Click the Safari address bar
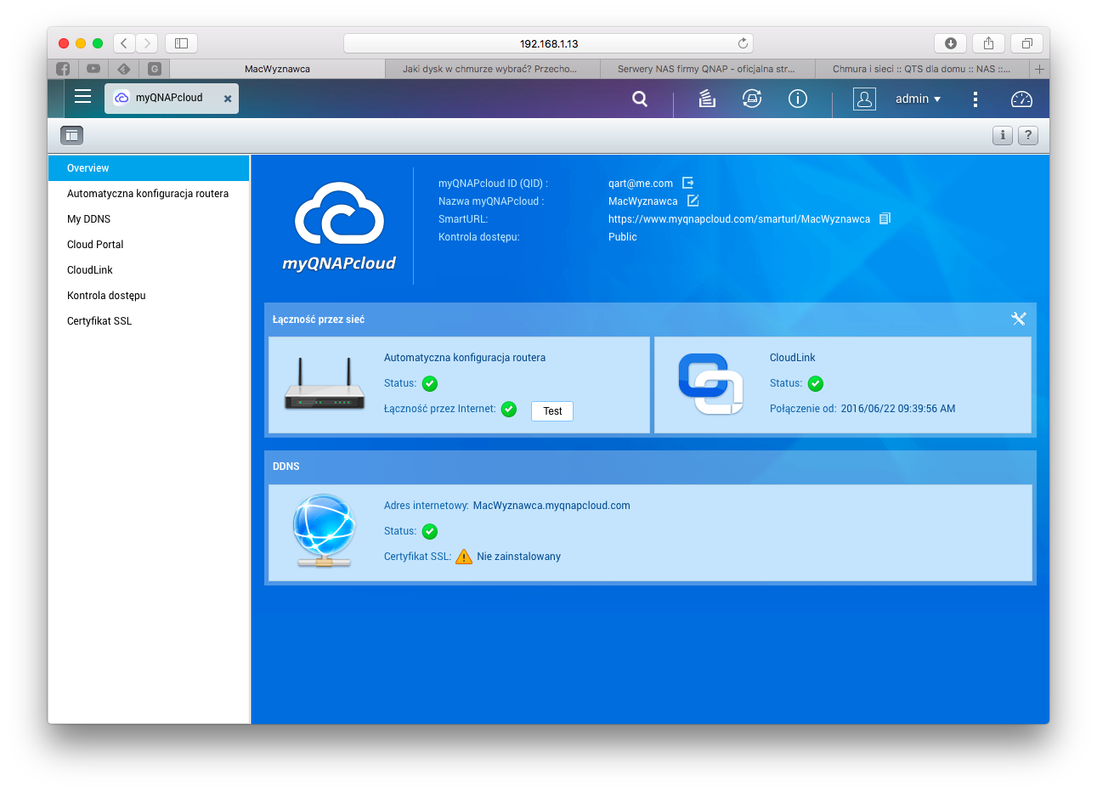 coord(548,43)
